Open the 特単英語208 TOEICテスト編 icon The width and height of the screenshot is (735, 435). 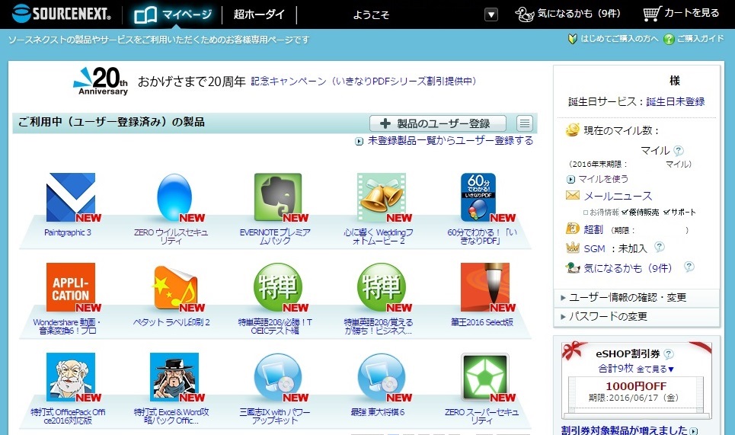point(278,287)
